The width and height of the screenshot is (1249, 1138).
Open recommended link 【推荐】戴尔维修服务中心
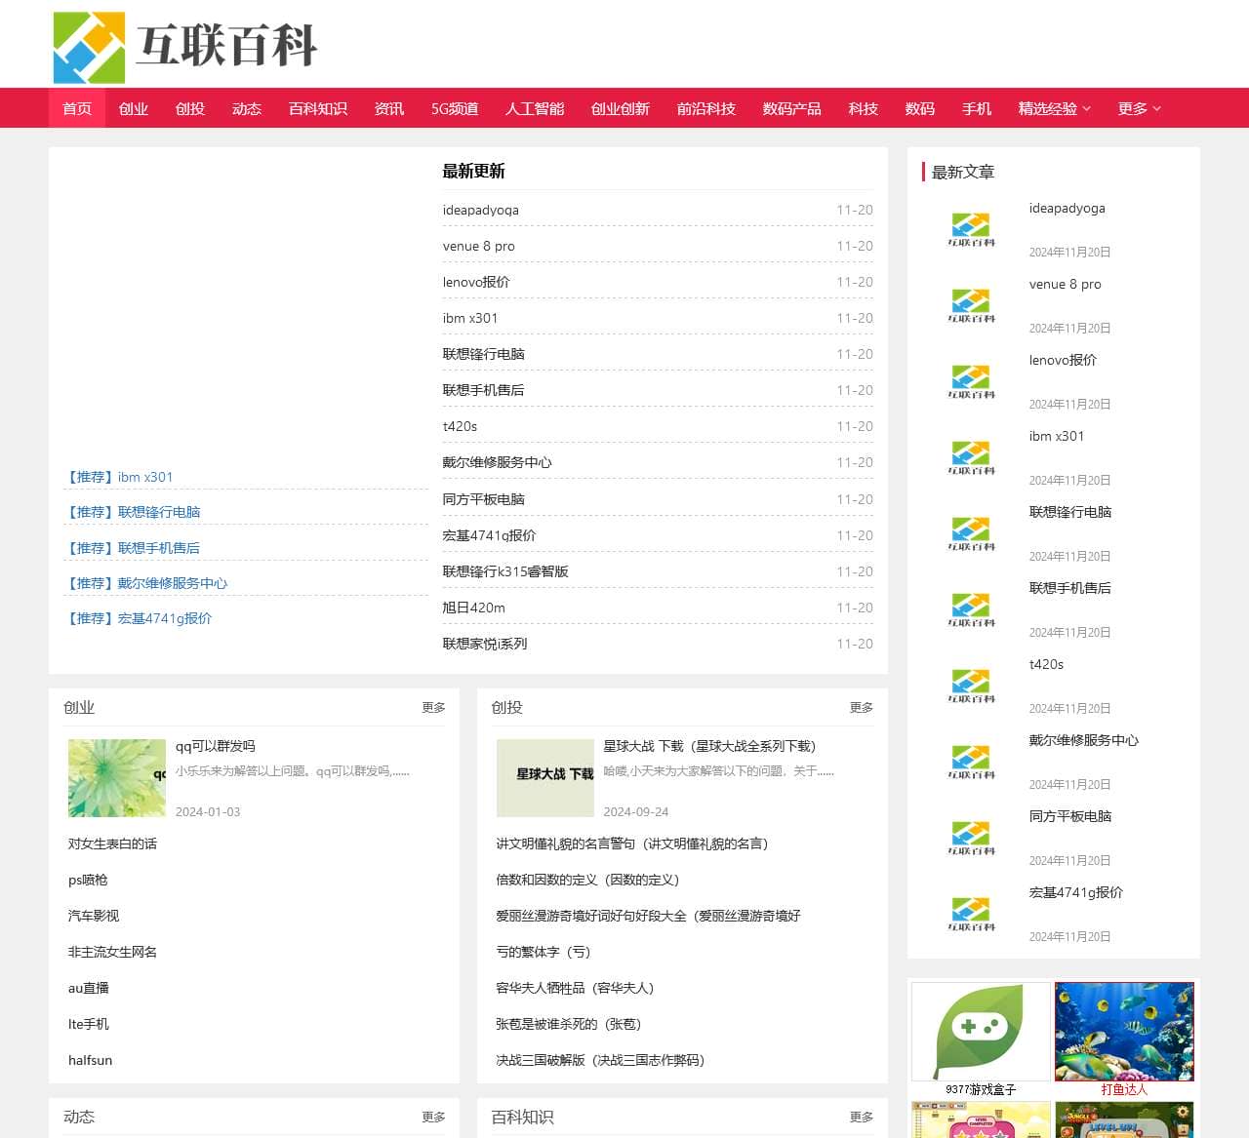(x=145, y=583)
